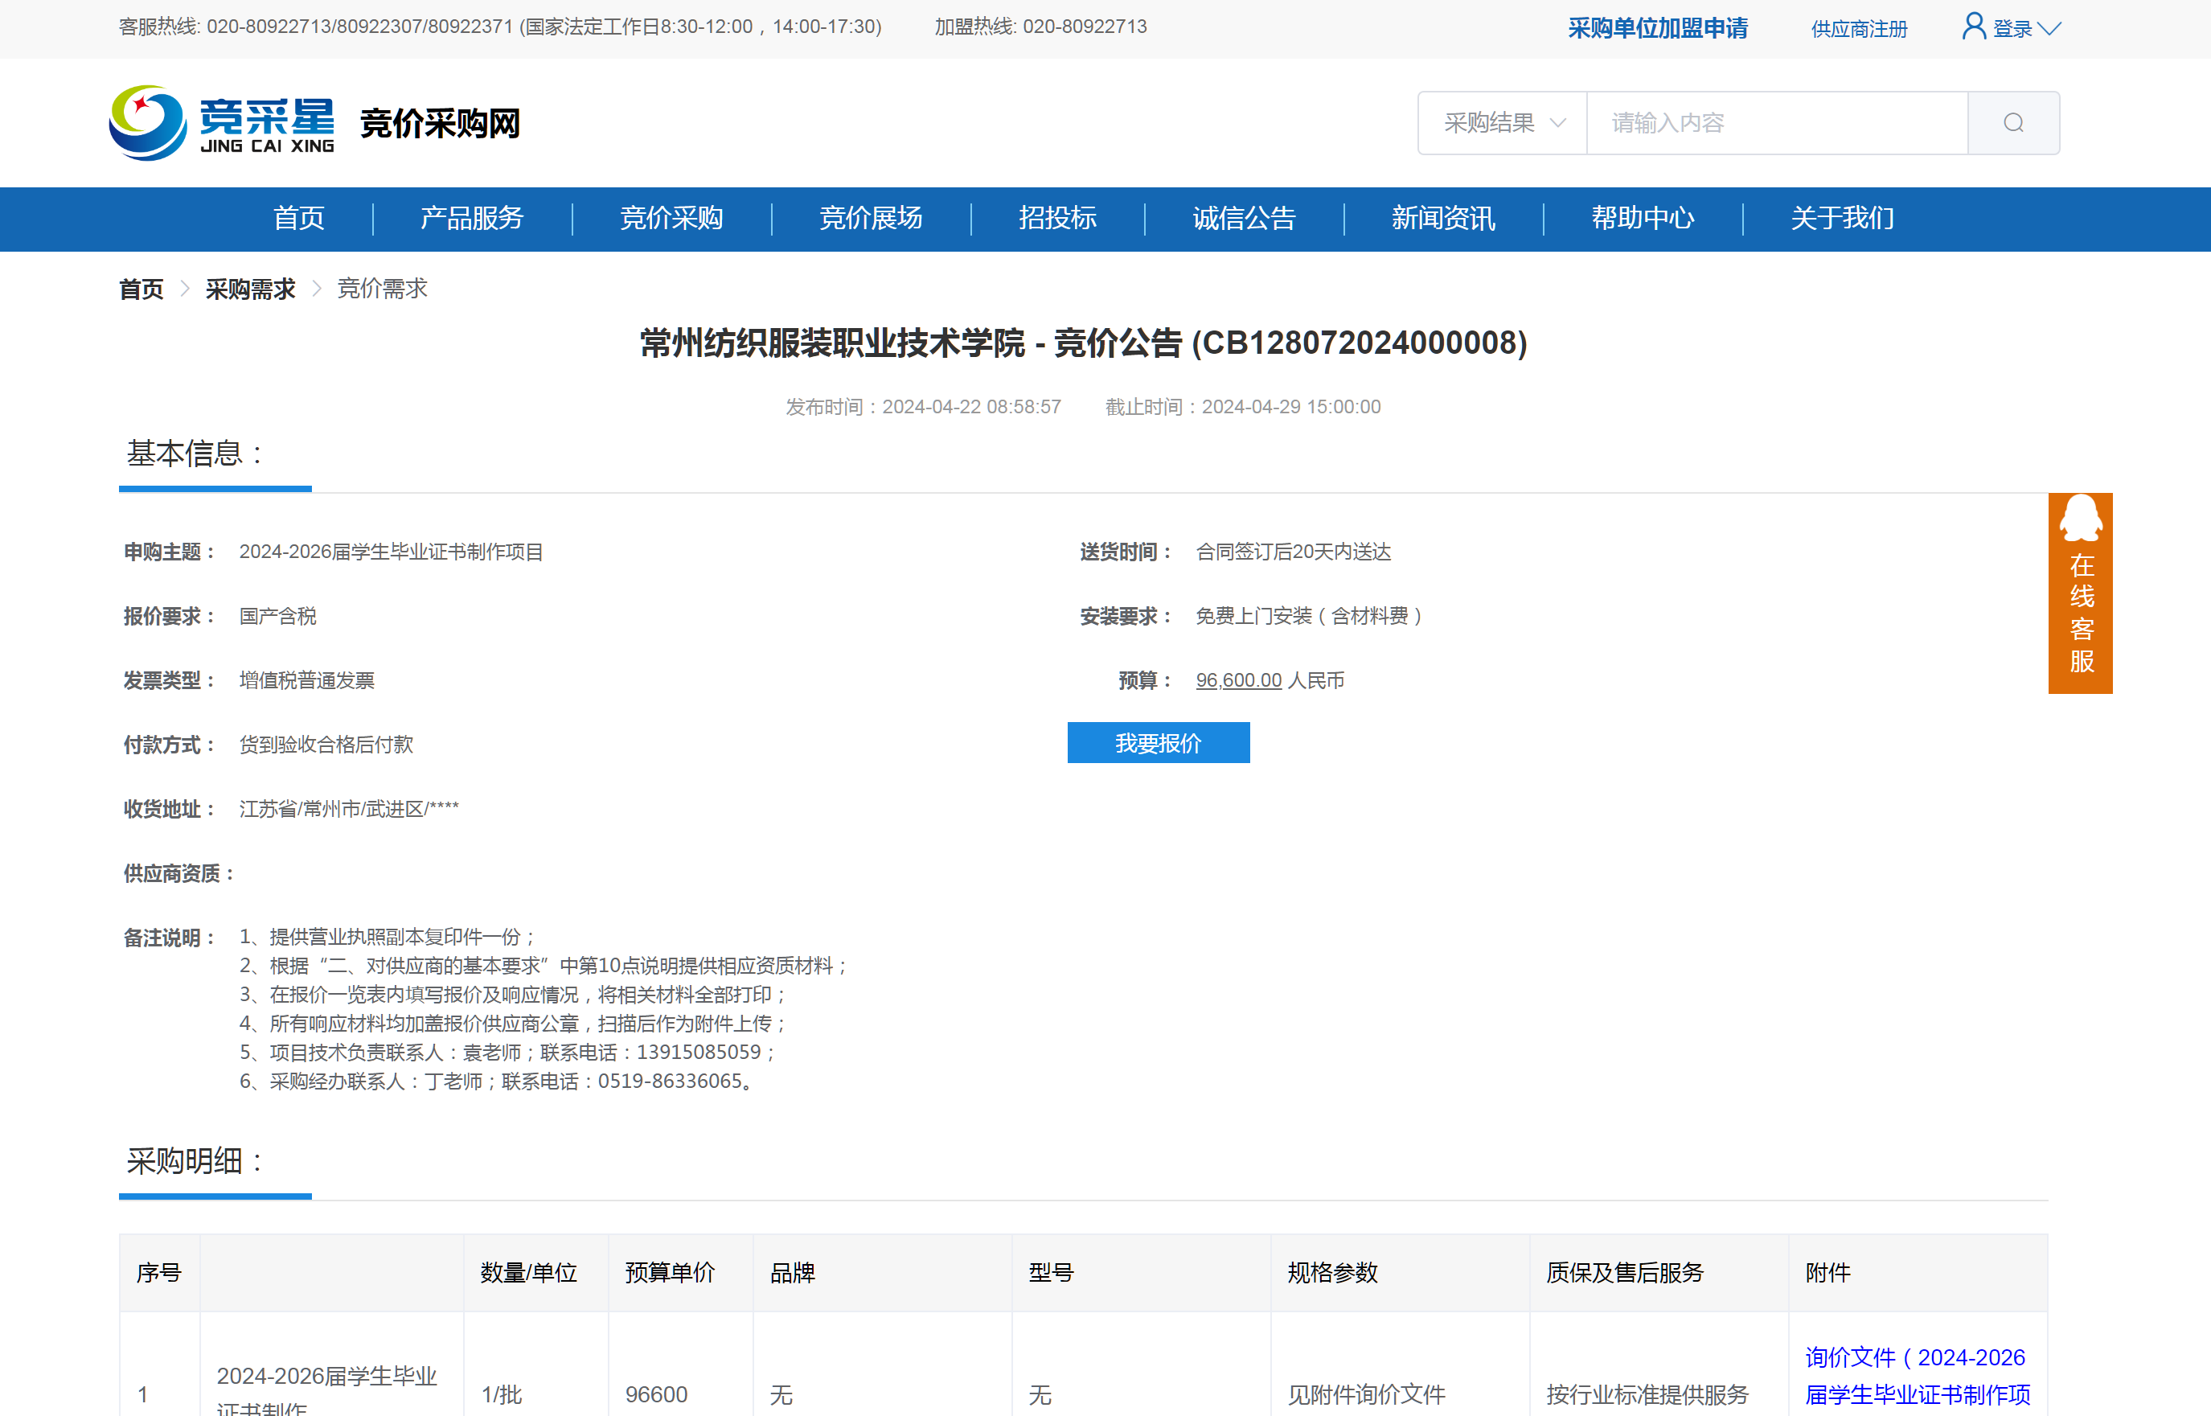Screen dimensions: 2211x1416
Task: Click the 96,600.00 budget amount link
Action: 1237,680
